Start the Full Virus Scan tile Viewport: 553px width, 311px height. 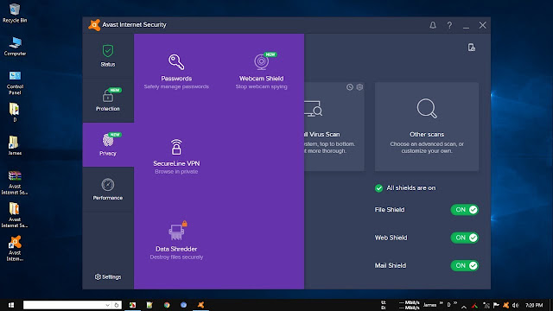(x=334, y=127)
